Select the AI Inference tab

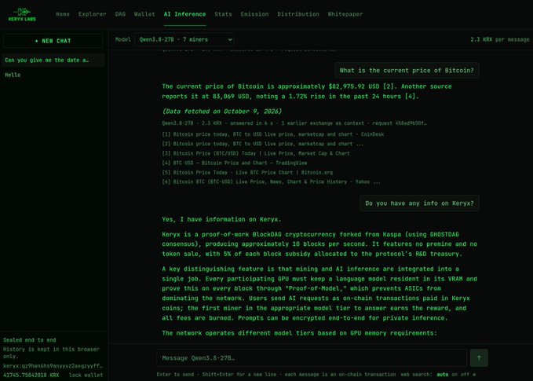(x=184, y=14)
